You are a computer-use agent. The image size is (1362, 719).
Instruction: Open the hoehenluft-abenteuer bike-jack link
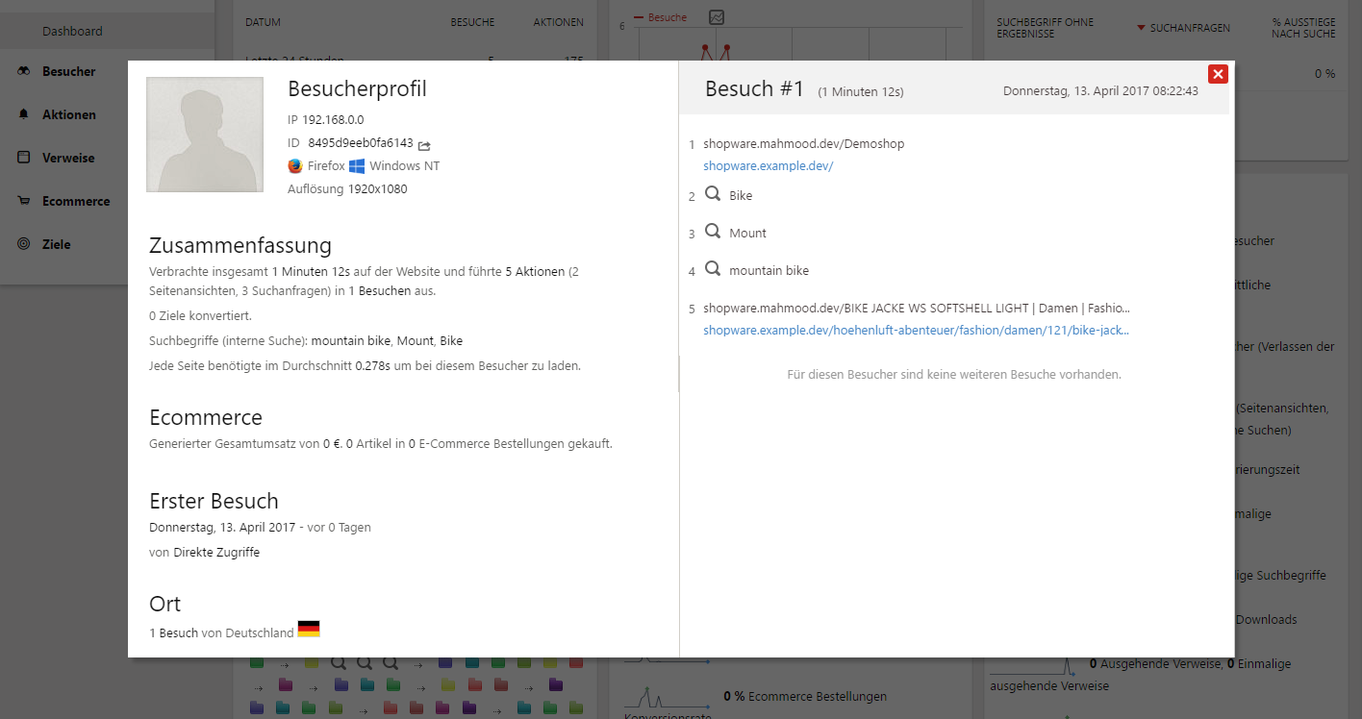point(916,330)
